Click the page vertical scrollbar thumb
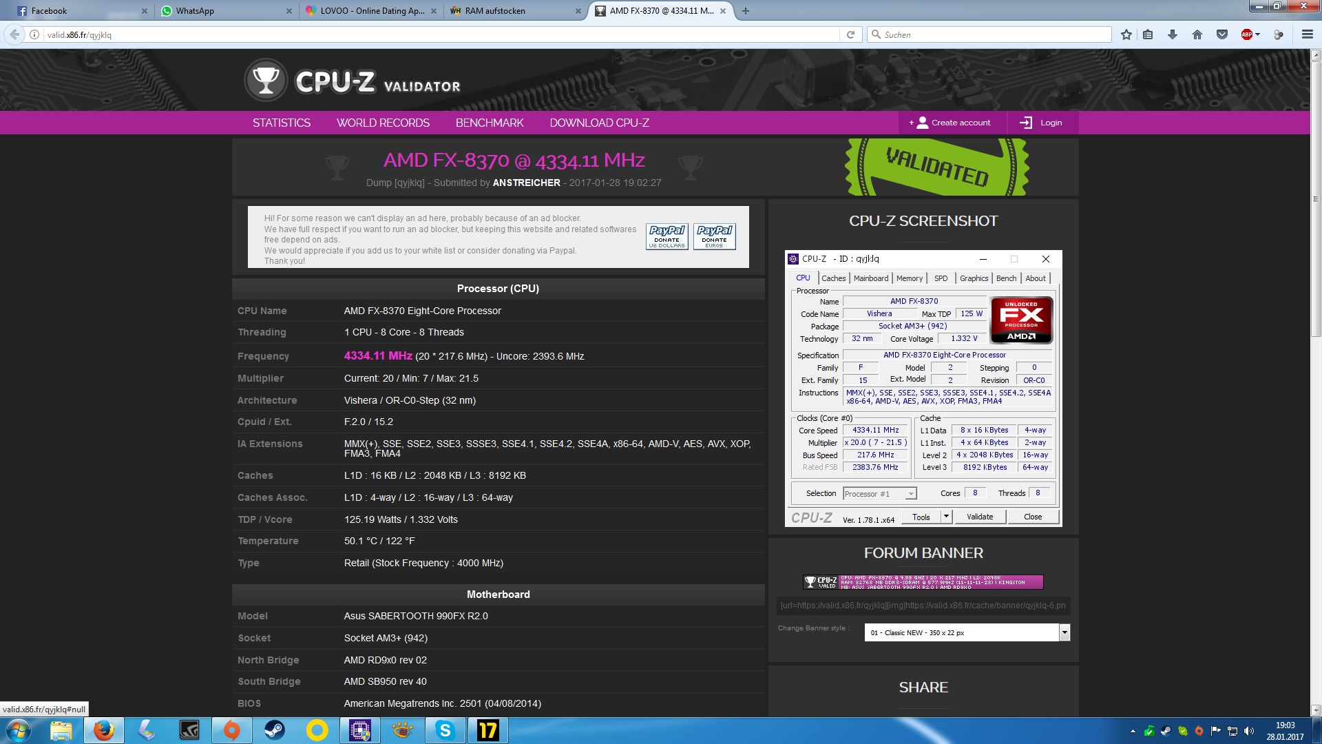 tap(1316, 200)
